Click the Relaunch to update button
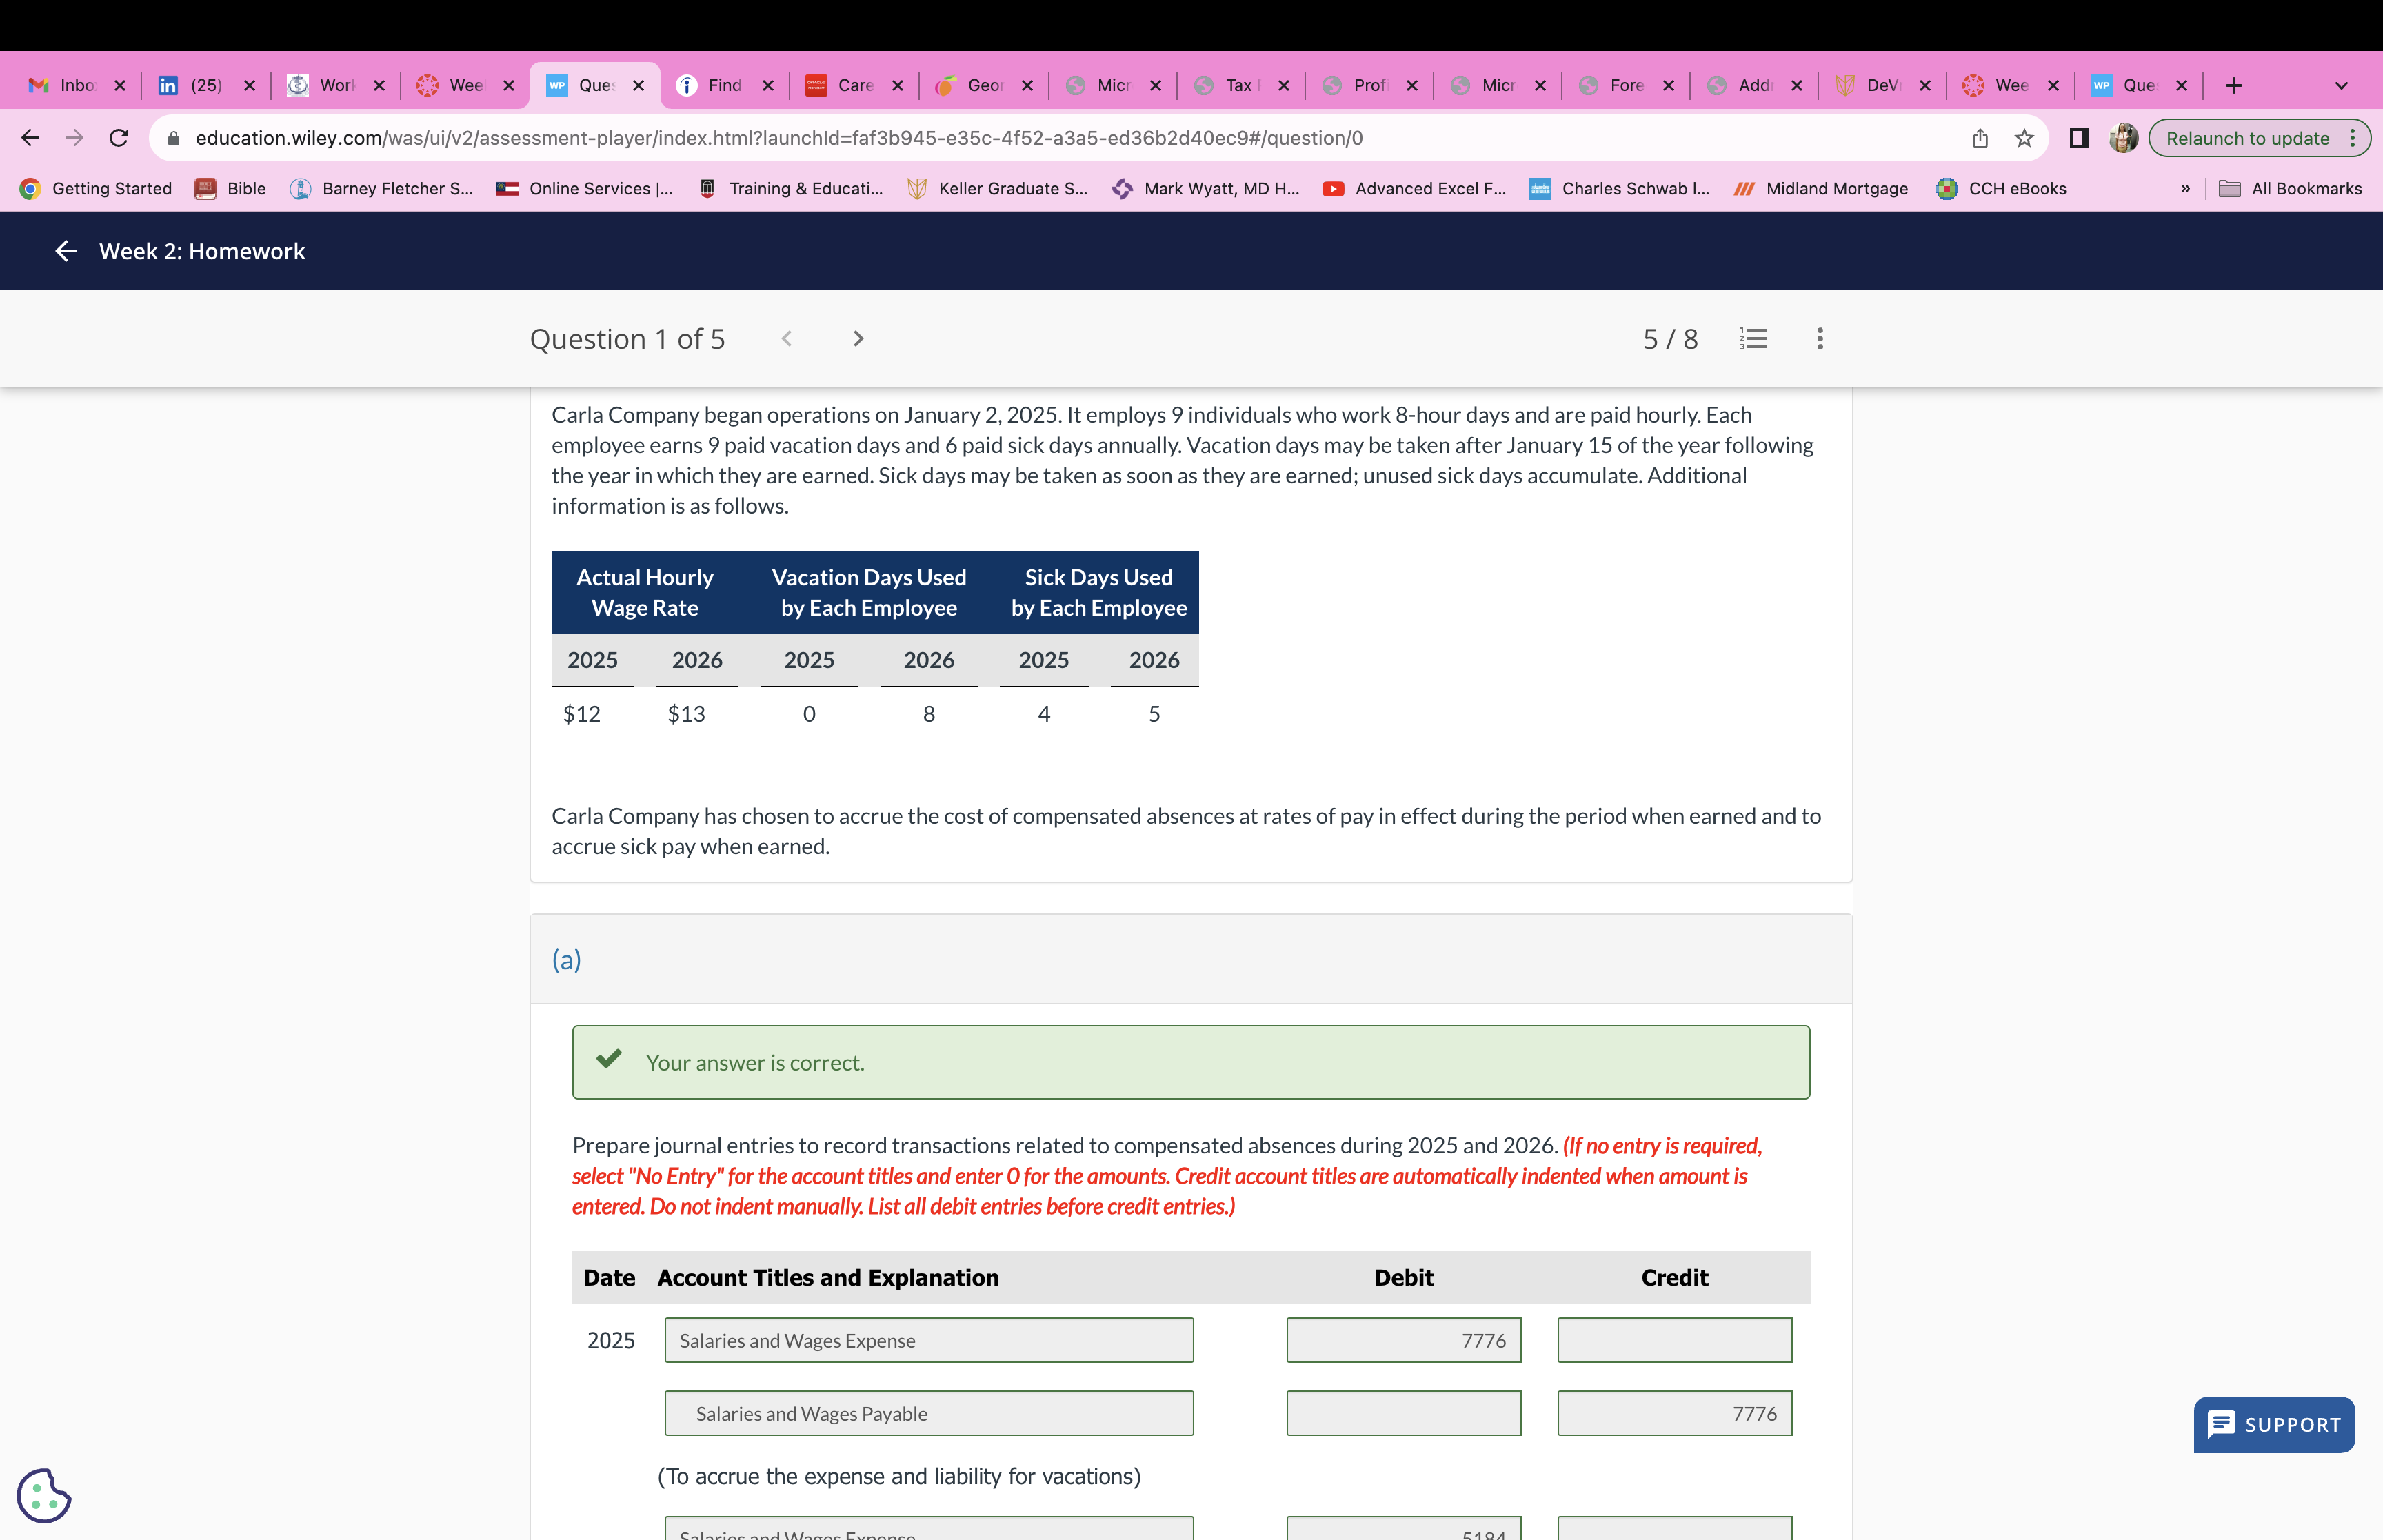Viewport: 2383px width, 1540px height. coord(2247,138)
